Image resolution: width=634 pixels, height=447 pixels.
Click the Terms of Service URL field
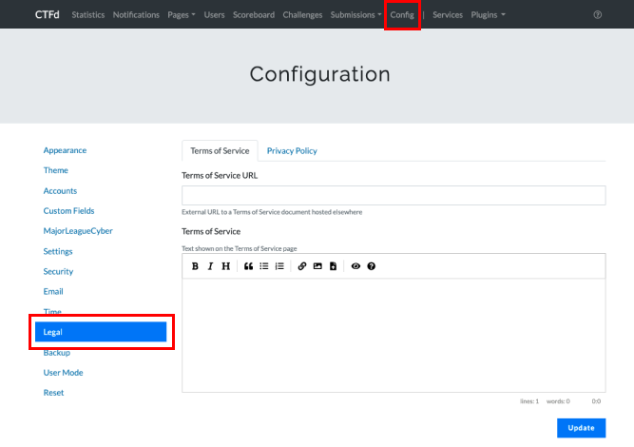[394, 195]
